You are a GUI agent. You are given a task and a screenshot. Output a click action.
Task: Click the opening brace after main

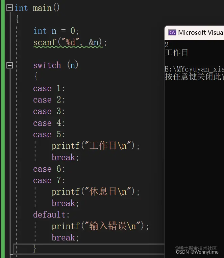tap(17, 19)
